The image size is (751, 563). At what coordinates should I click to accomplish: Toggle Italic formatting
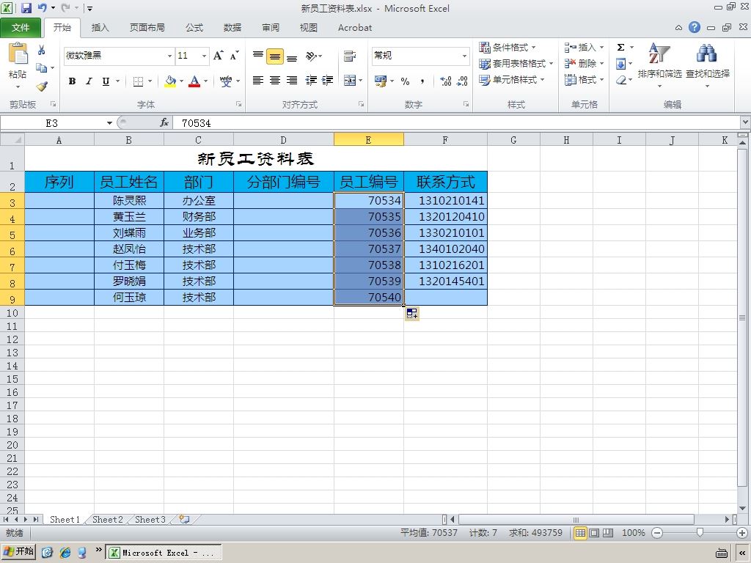[x=89, y=81]
